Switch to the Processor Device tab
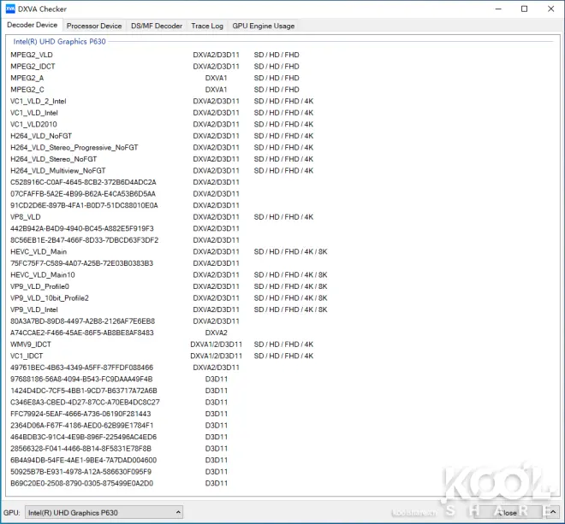Screen dimensions: 565x524 tap(94, 26)
